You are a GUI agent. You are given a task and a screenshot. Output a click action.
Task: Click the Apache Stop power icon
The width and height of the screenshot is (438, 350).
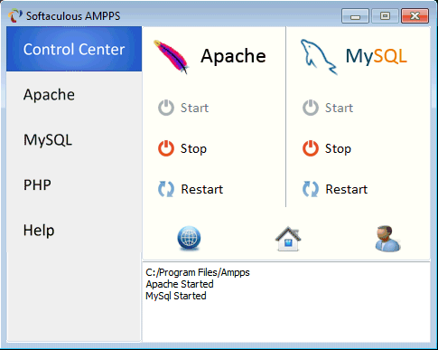[x=166, y=148]
